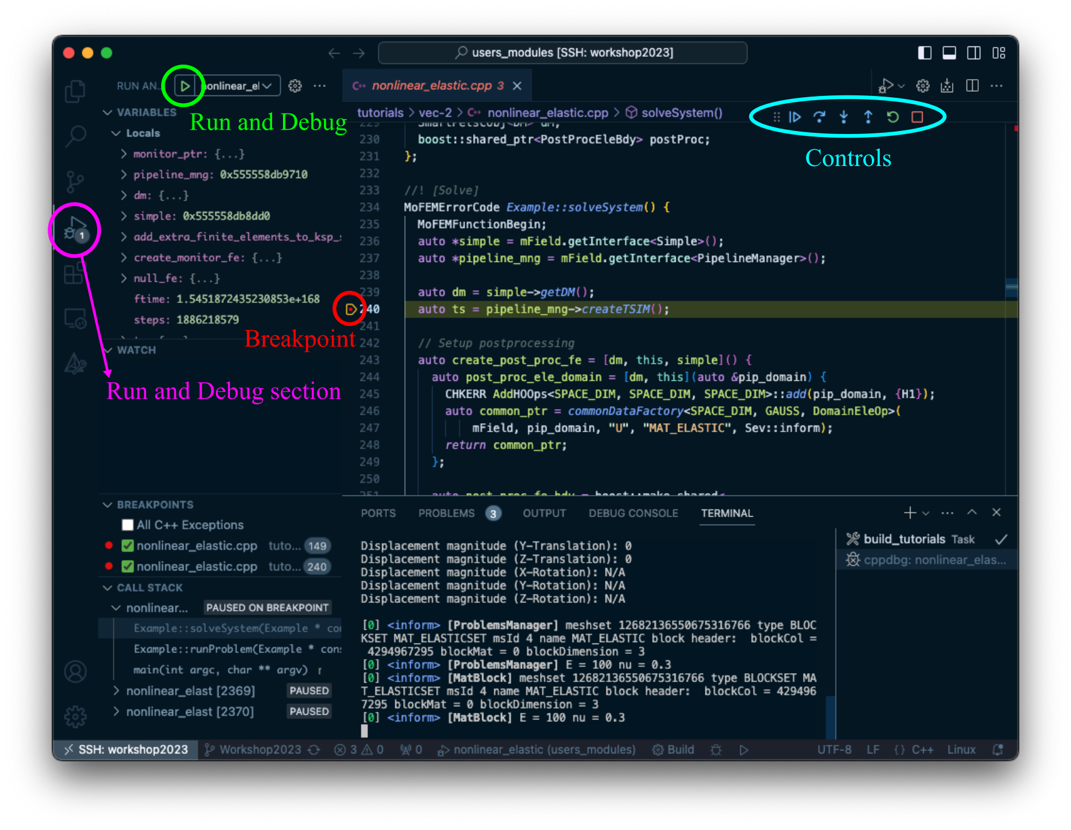This screenshot has height=830, width=1071.
Task: Select the PROBLEMS tab
Action: coord(447,513)
